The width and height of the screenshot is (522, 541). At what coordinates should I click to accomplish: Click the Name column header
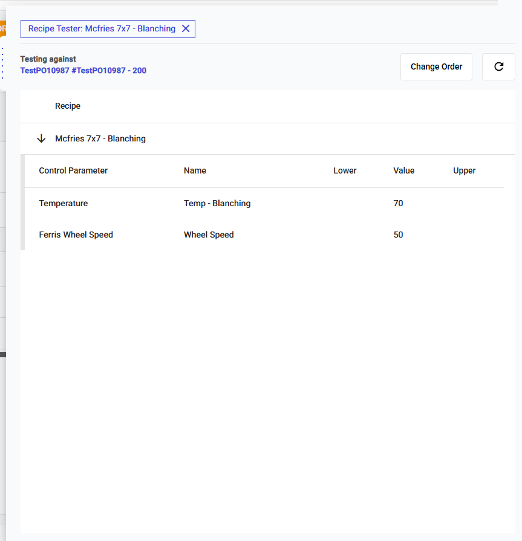[x=195, y=171]
